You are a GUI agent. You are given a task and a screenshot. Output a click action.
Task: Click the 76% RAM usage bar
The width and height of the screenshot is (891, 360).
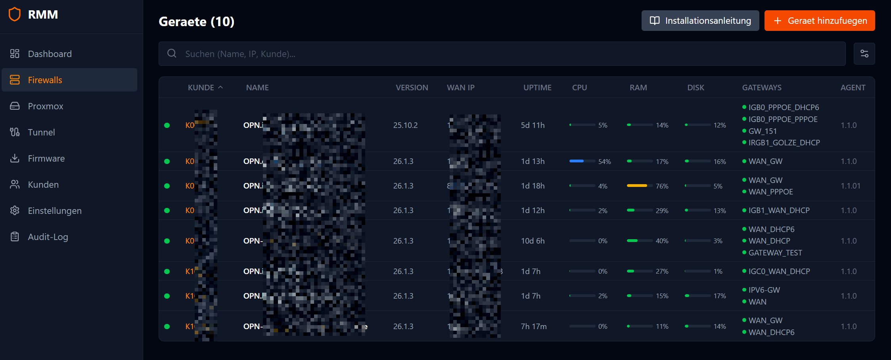coord(640,186)
